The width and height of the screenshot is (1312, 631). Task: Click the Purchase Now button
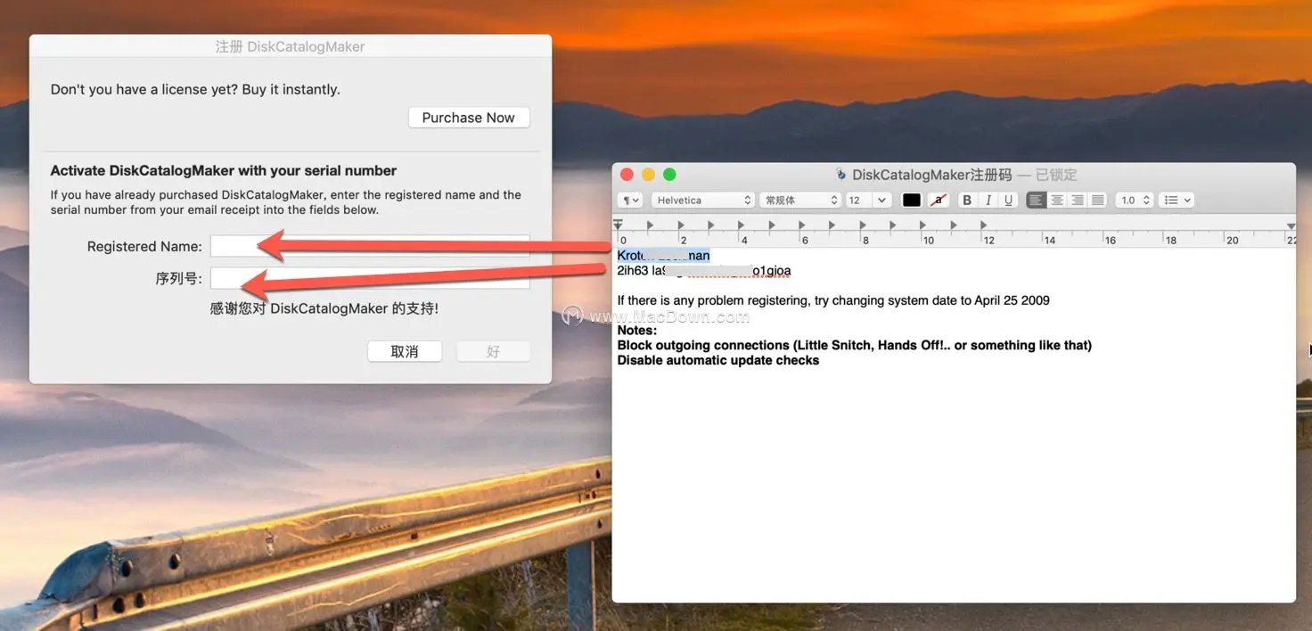pos(469,118)
